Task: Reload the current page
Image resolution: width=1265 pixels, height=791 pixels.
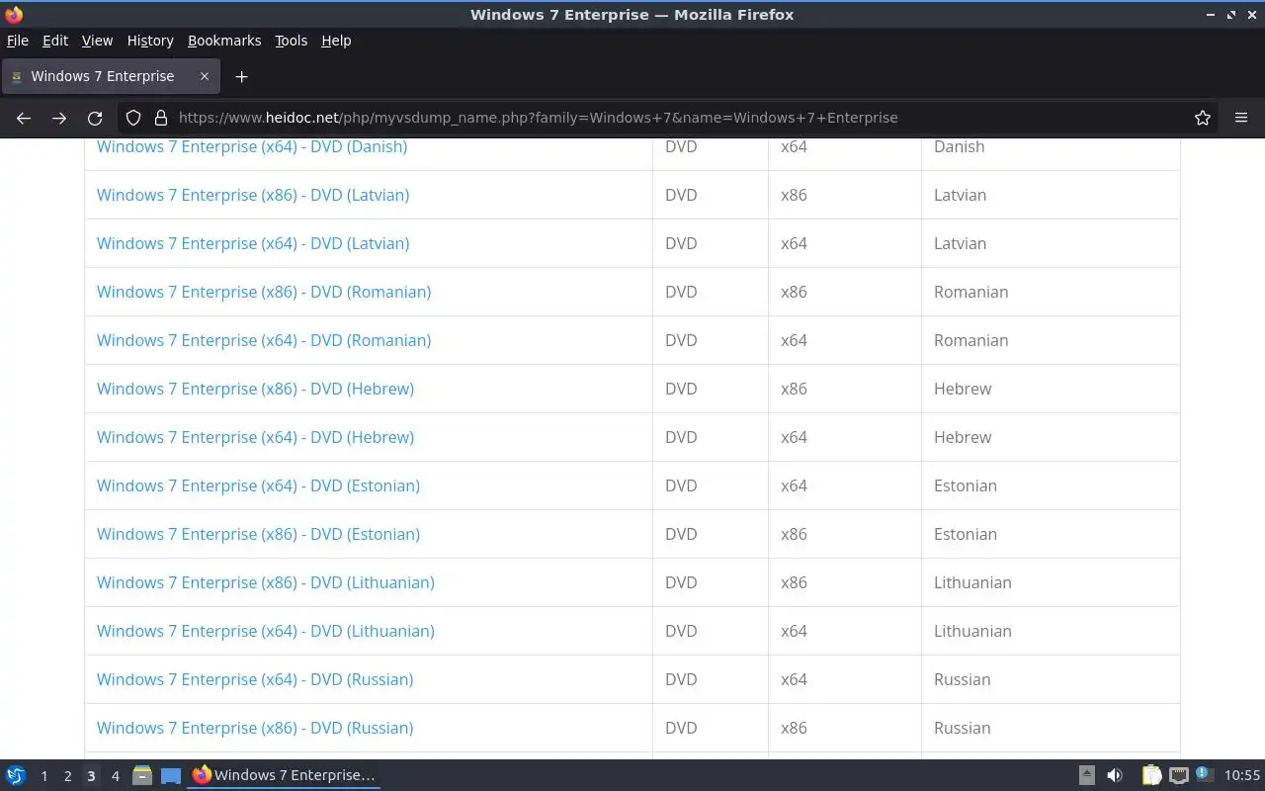Action: (x=95, y=118)
